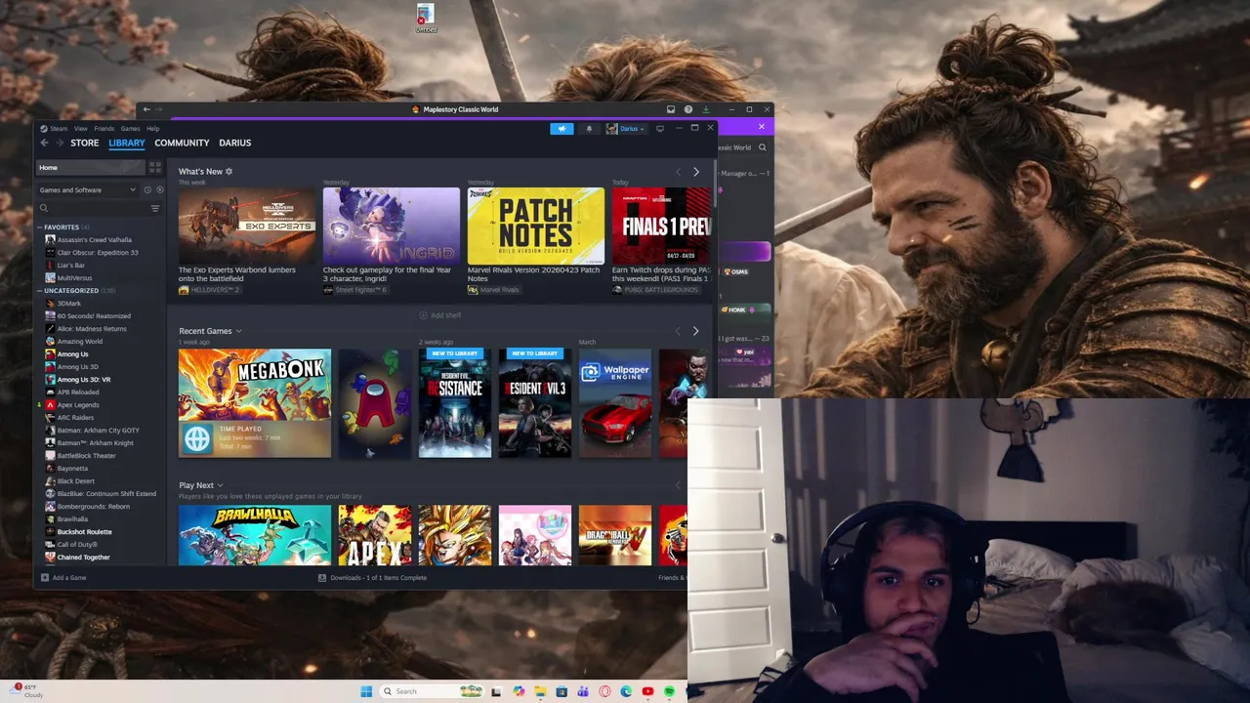Open Steam announcements megaphone button
The image size is (1250, 703).
pos(562,128)
